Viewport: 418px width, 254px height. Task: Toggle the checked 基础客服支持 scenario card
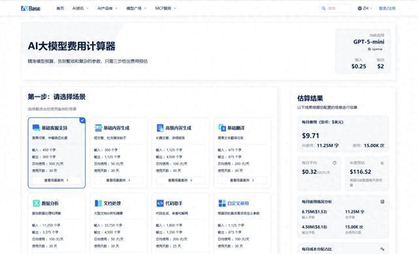[57, 153]
